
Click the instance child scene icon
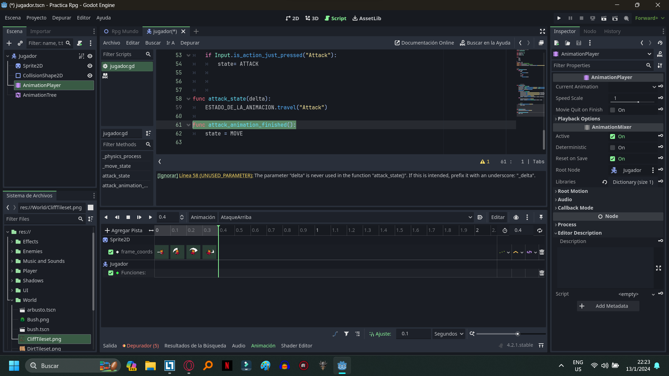pos(20,43)
